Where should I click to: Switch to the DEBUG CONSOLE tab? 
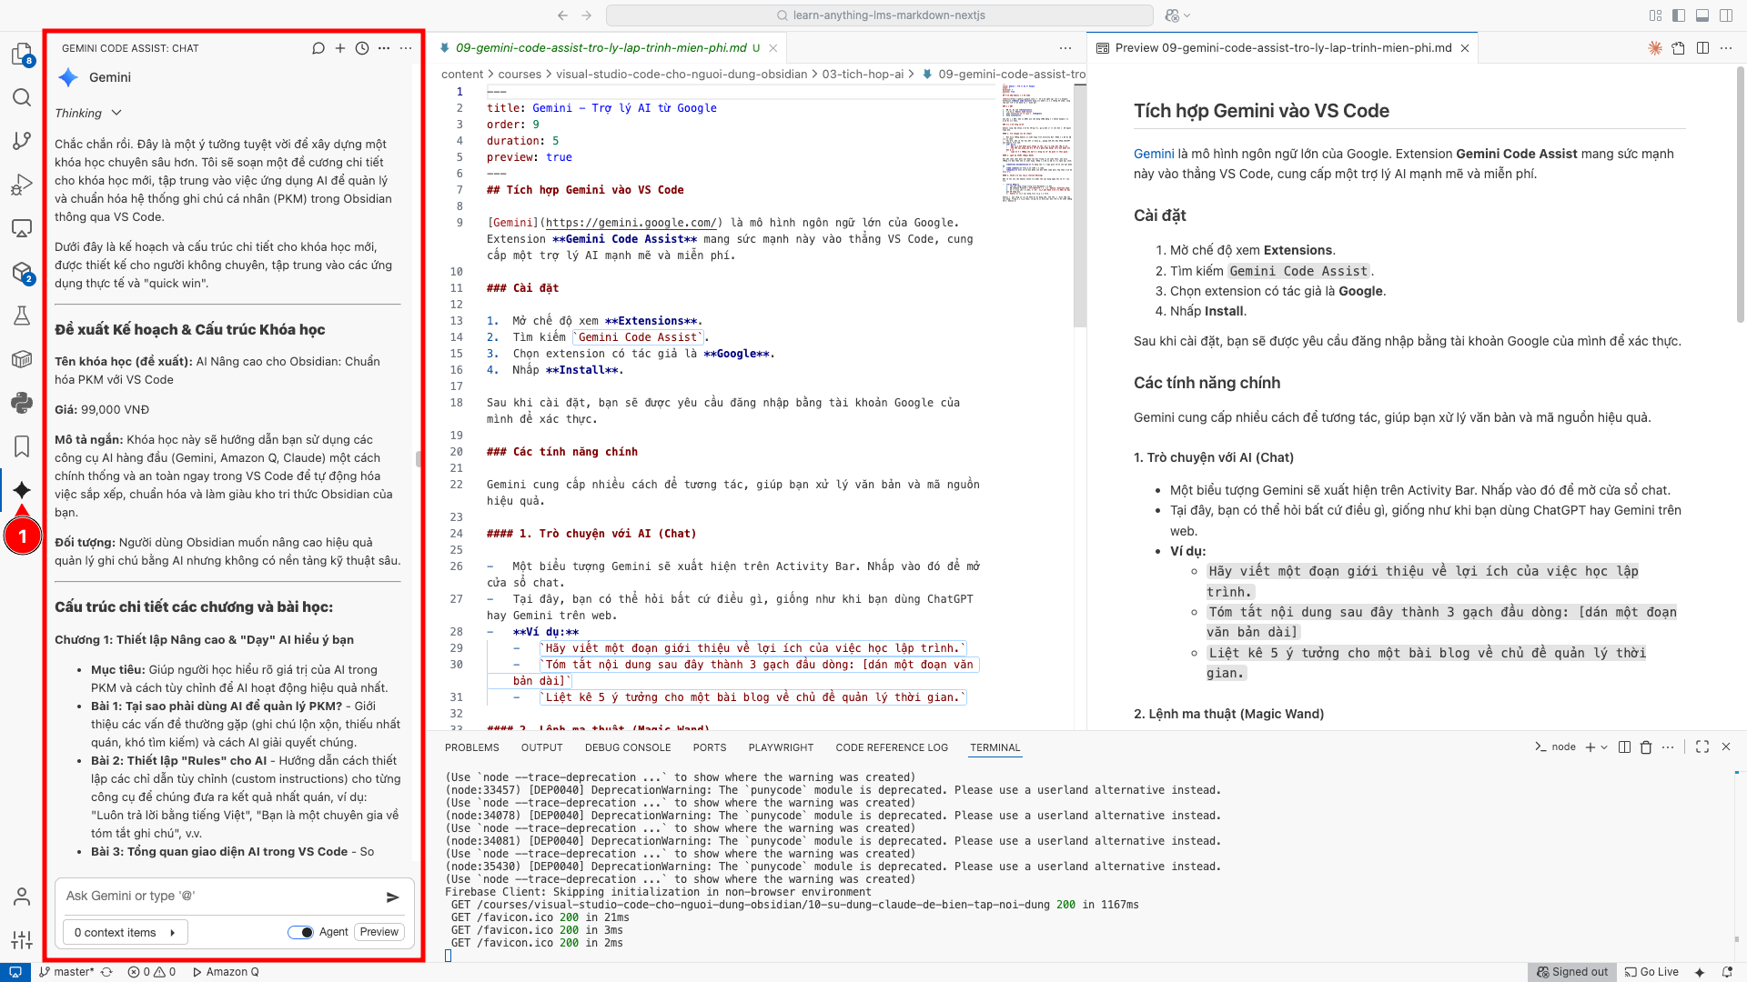coord(628,747)
